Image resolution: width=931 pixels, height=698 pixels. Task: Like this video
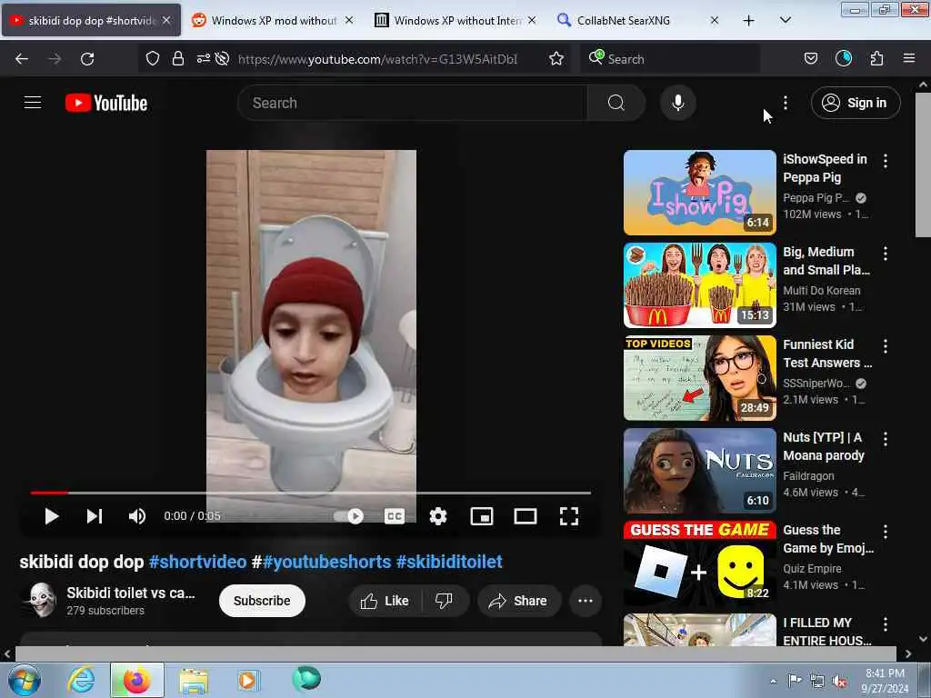(x=385, y=601)
